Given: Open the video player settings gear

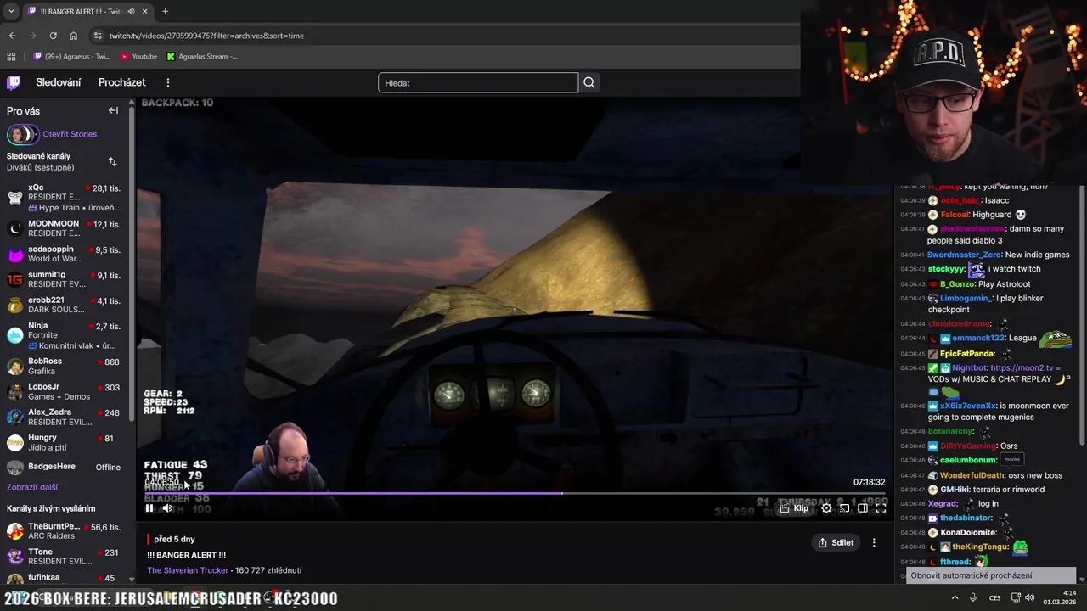Looking at the screenshot, I should coord(826,508).
